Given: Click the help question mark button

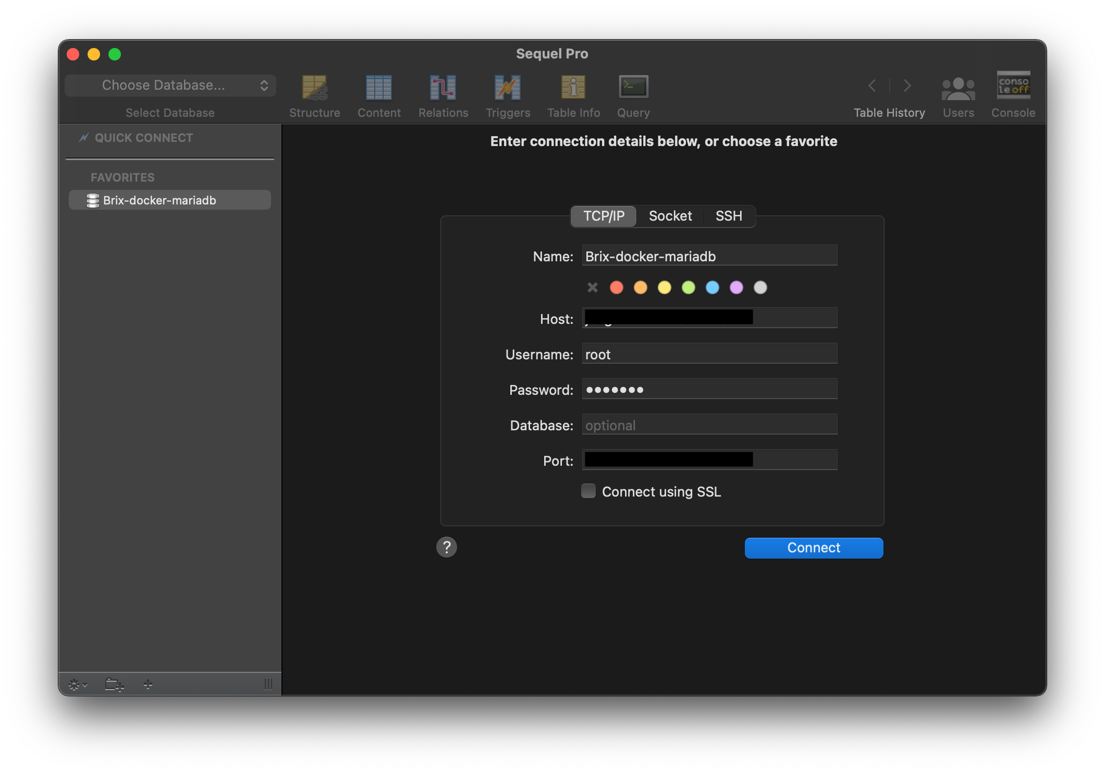Looking at the screenshot, I should (447, 547).
